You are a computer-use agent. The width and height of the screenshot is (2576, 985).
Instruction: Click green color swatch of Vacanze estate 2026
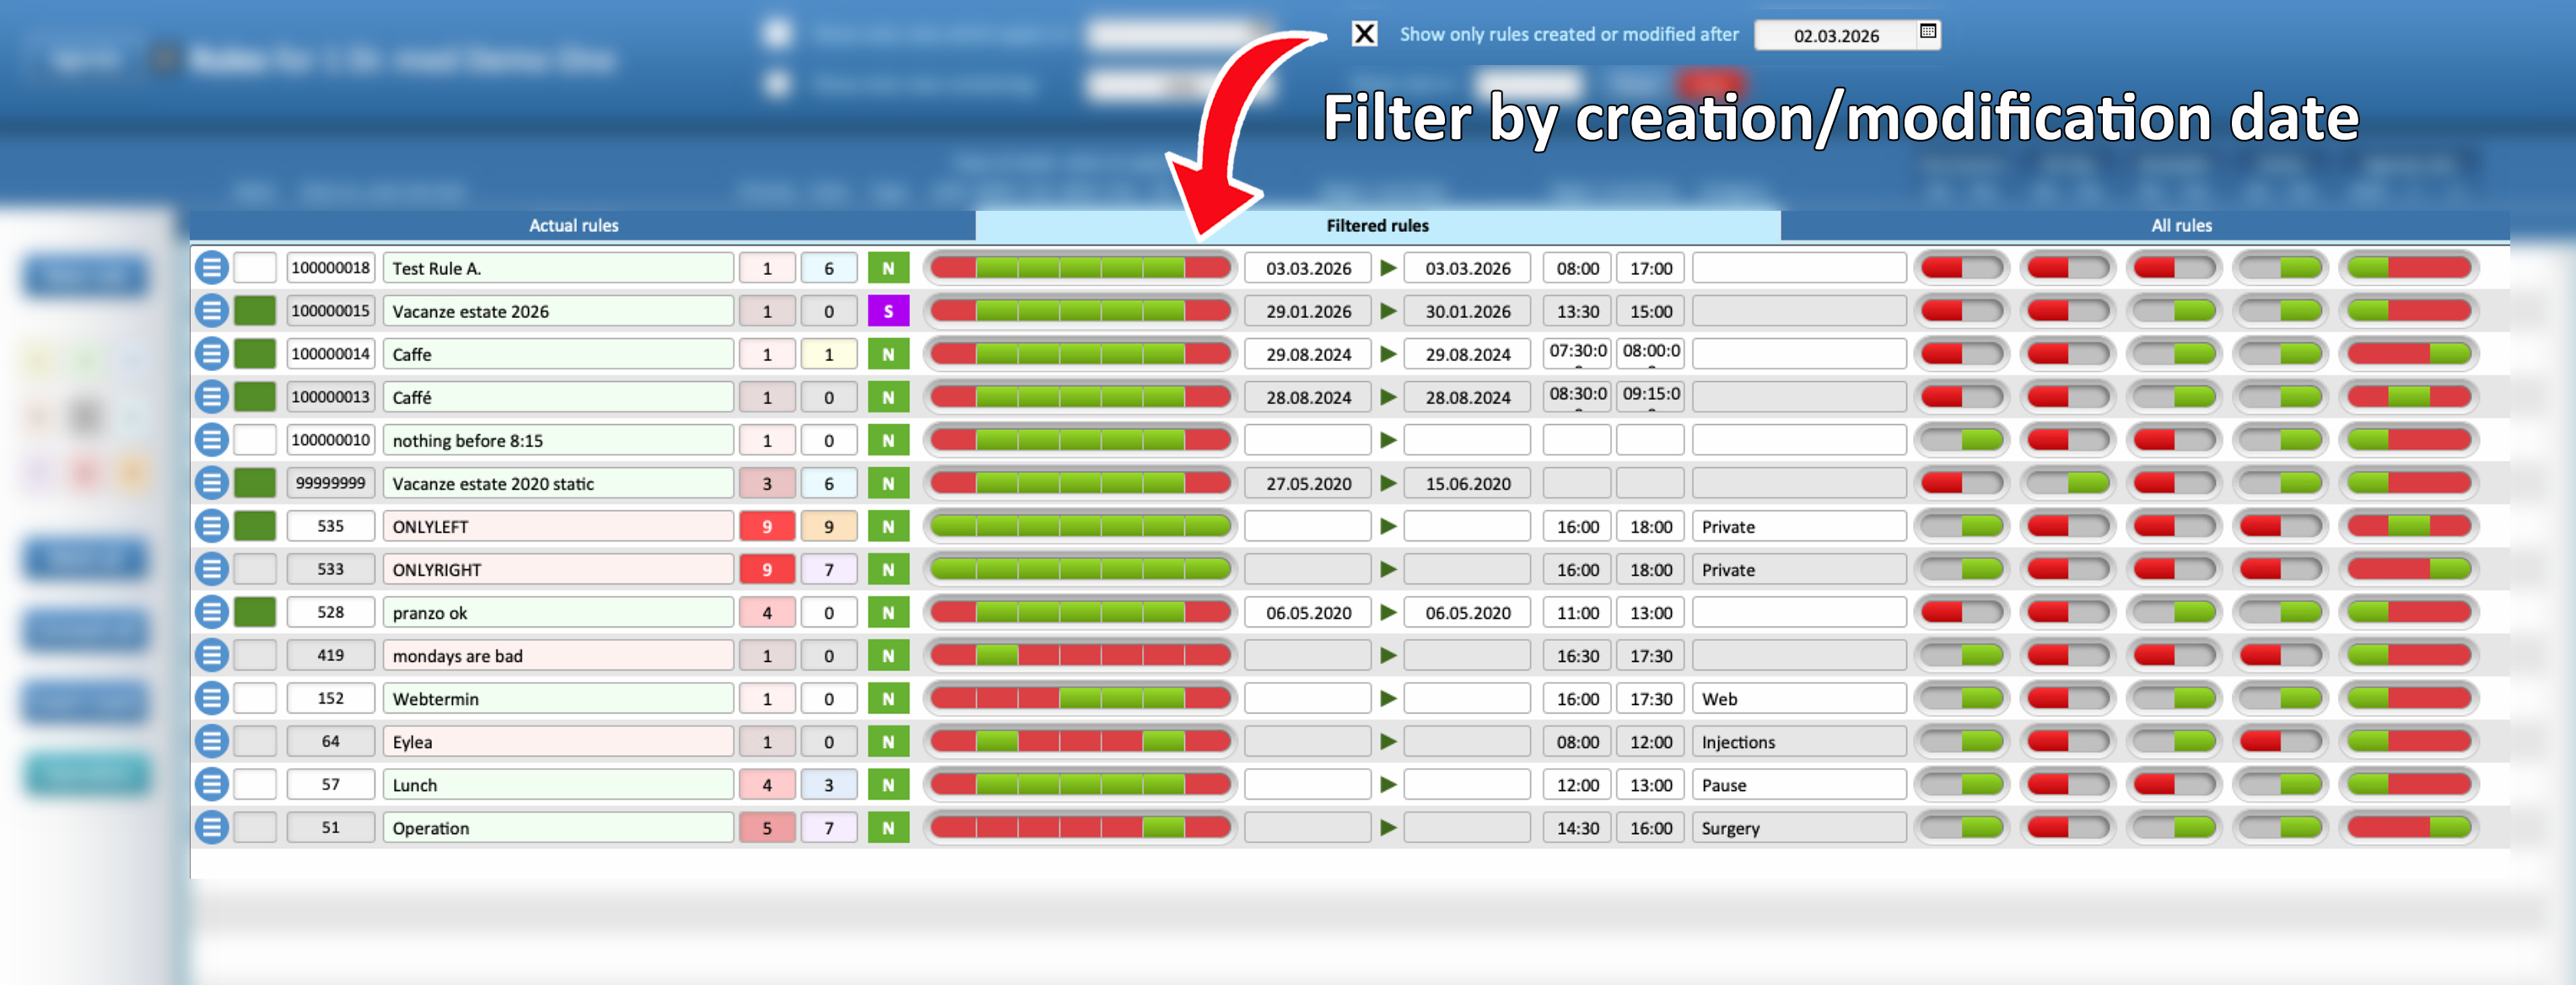(255, 311)
